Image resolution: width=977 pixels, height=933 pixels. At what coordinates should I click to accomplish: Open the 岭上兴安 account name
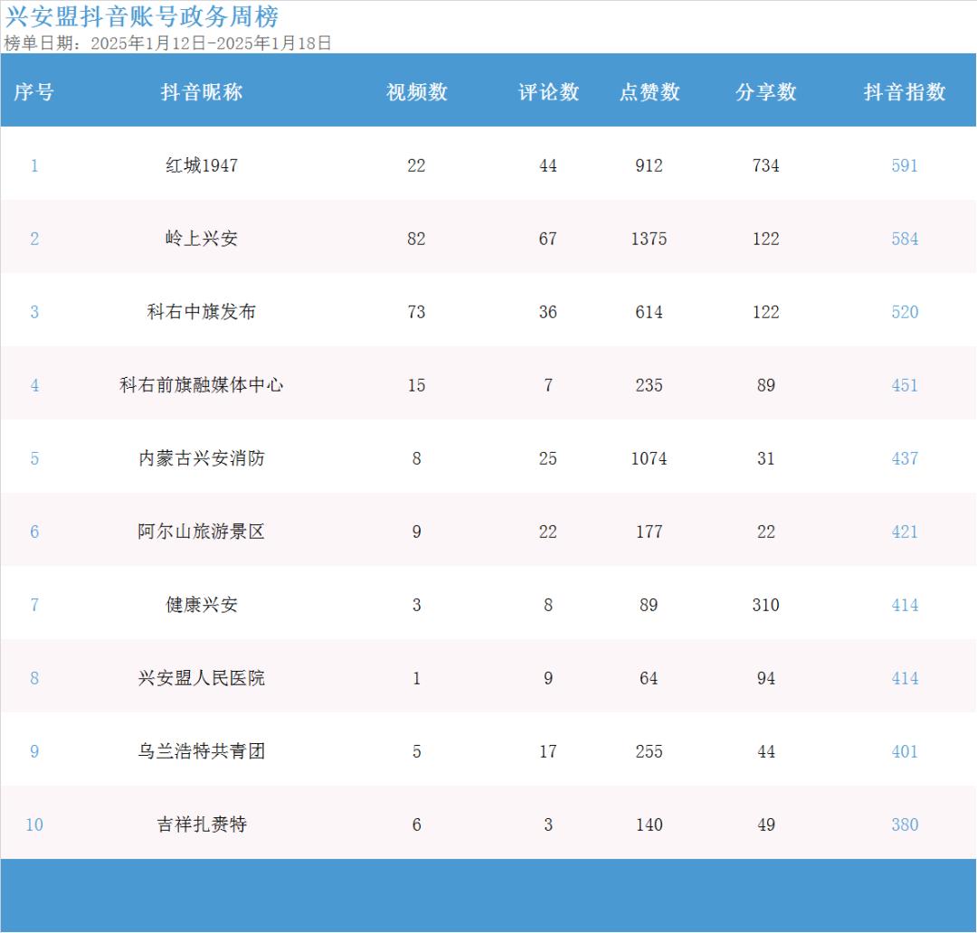201,239
